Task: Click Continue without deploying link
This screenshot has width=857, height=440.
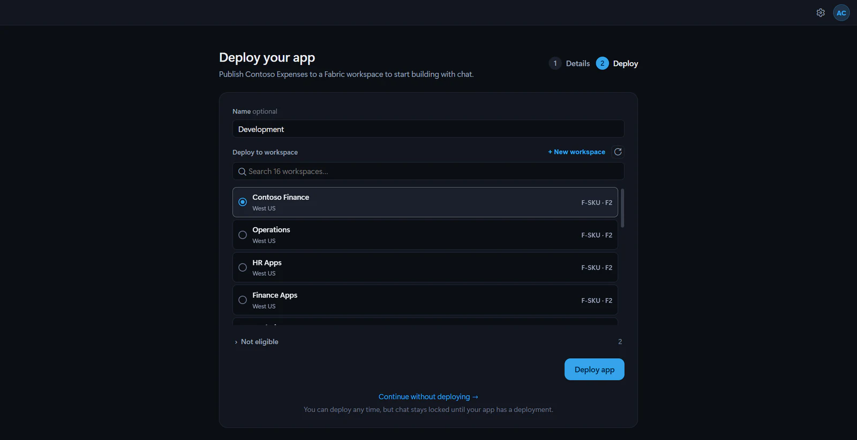Action: click(428, 397)
